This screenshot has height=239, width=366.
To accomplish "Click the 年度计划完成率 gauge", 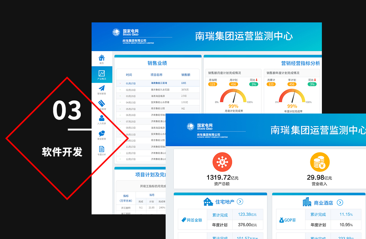I will tap(292, 96).
